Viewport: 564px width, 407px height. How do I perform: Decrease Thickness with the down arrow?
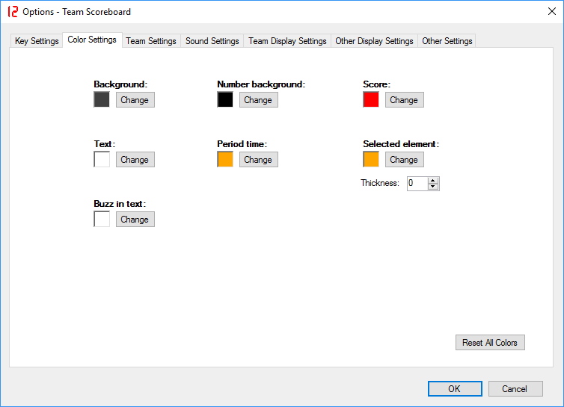click(433, 187)
